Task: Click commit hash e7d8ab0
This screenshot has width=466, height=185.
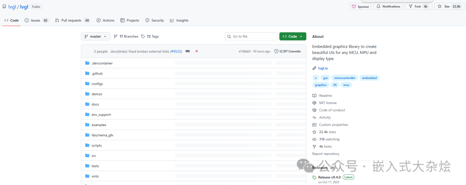Action: pyautogui.click(x=245, y=51)
